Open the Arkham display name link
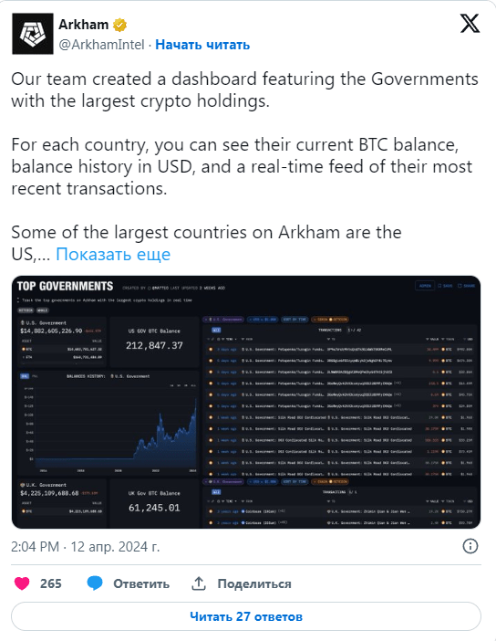Image resolution: width=496 pixels, height=641 pixels. [83, 25]
